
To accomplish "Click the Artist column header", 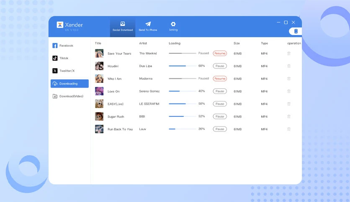I will [x=143, y=43].
